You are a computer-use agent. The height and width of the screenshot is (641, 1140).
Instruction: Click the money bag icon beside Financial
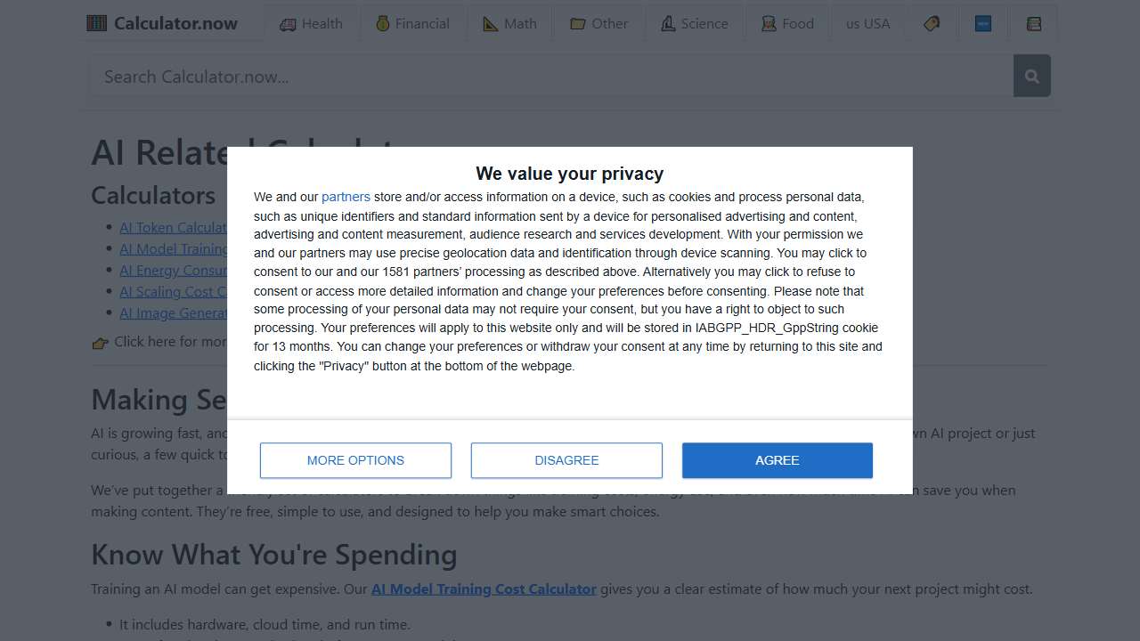[x=382, y=24]
